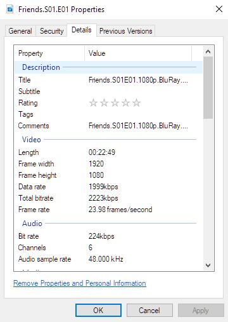This screenshot has width=228, height=322.
Task: Click the Subtitle property label
Action: pyautogui.click(x=29, y=91)
